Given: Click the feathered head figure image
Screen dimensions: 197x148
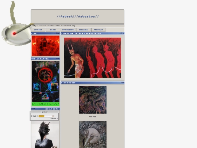Looking at the screenshot, I should tap(46, 134).
